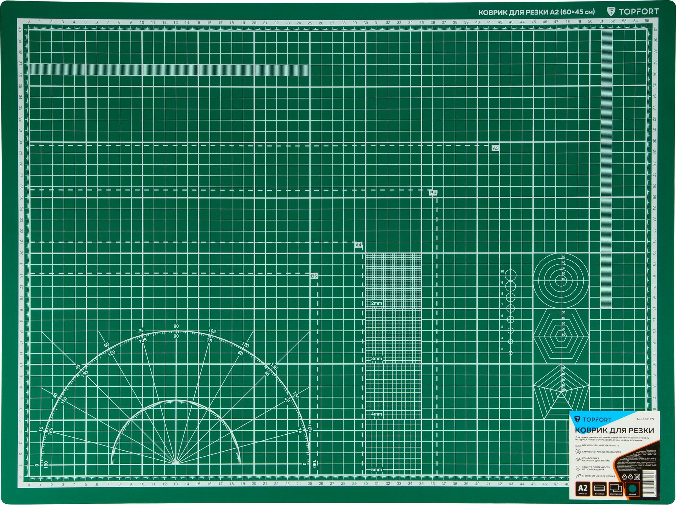Click the A3 format marker label
Viewport: 676px width, 505px height.
495,148
